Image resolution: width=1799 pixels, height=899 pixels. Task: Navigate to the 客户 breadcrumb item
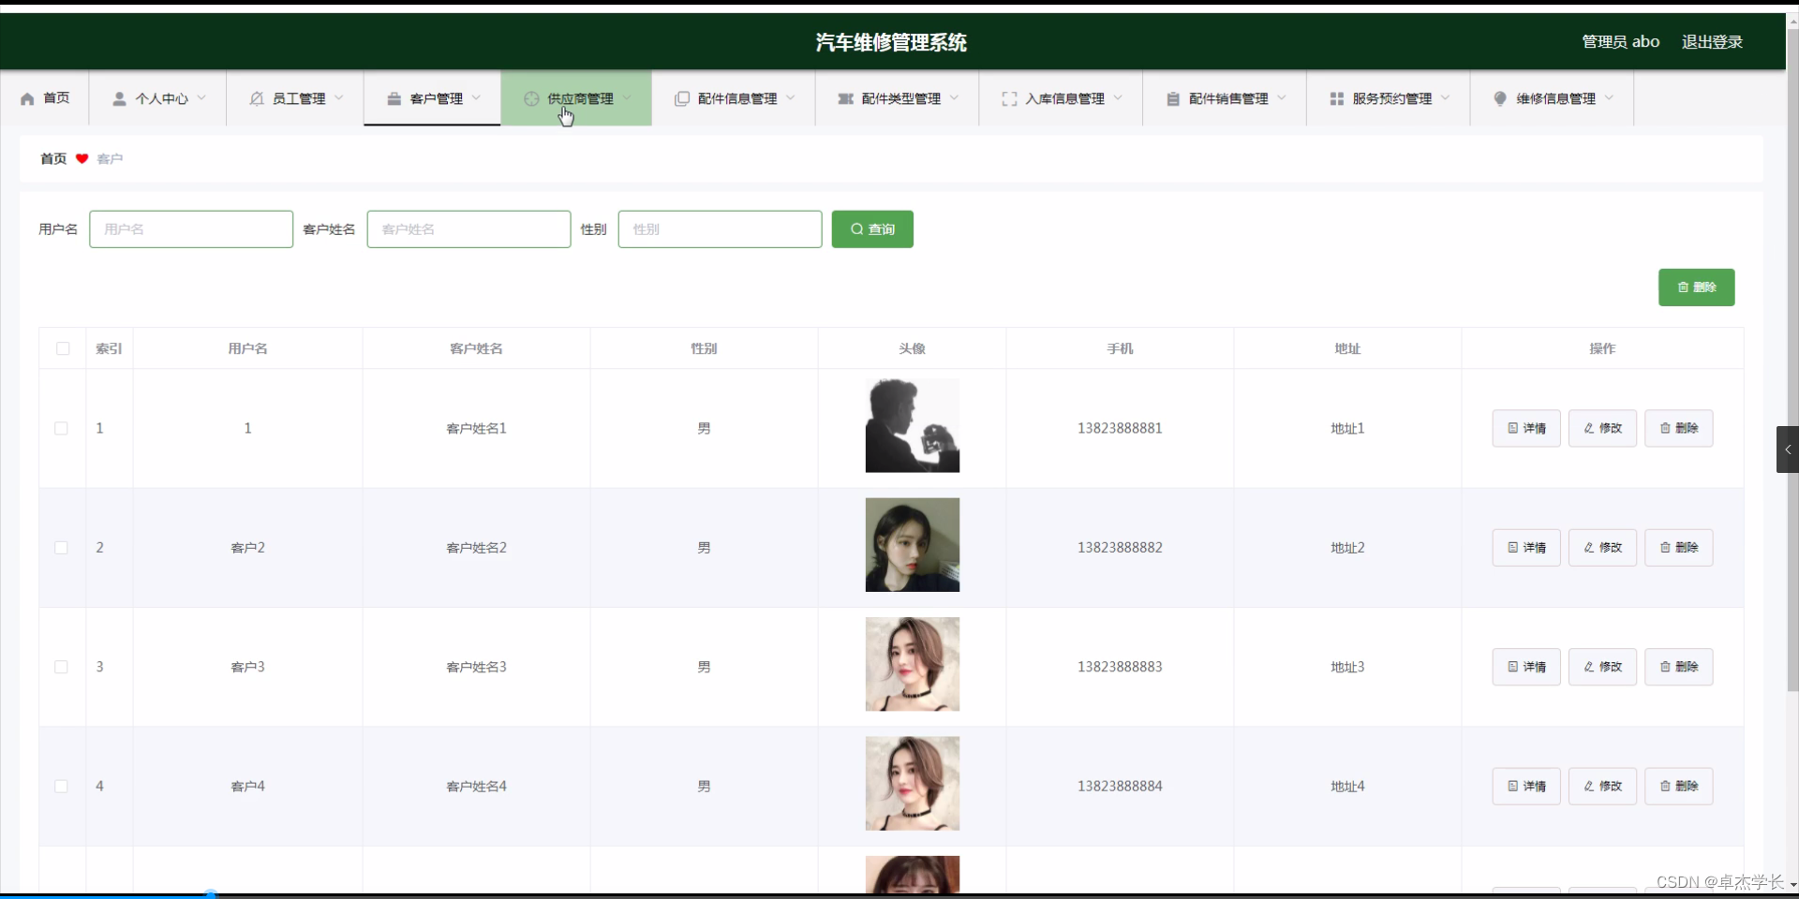(x=110, y=158)
